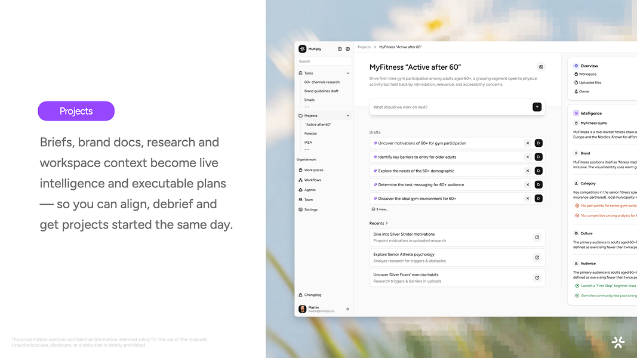Open the Martin account menu chevron
The height and width of the screenshot is (358, 637).
(x=347, y=309)
